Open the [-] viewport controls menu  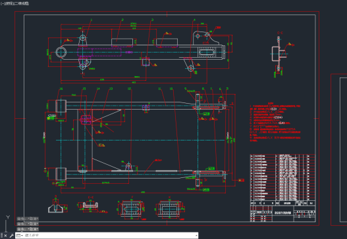2,3
